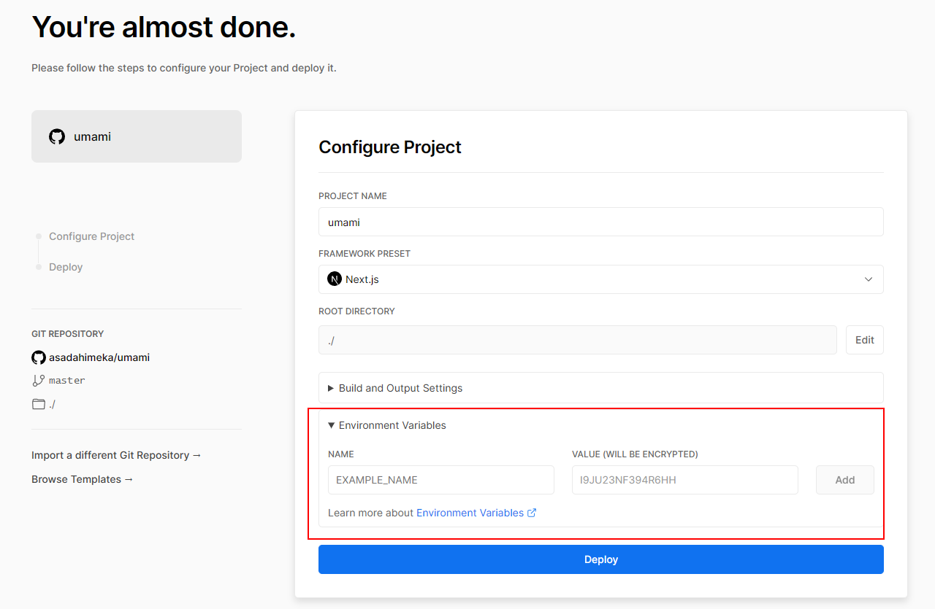Click the external link icon after Environment Variables
Screen dimensions: 935x609
(532, 513)
